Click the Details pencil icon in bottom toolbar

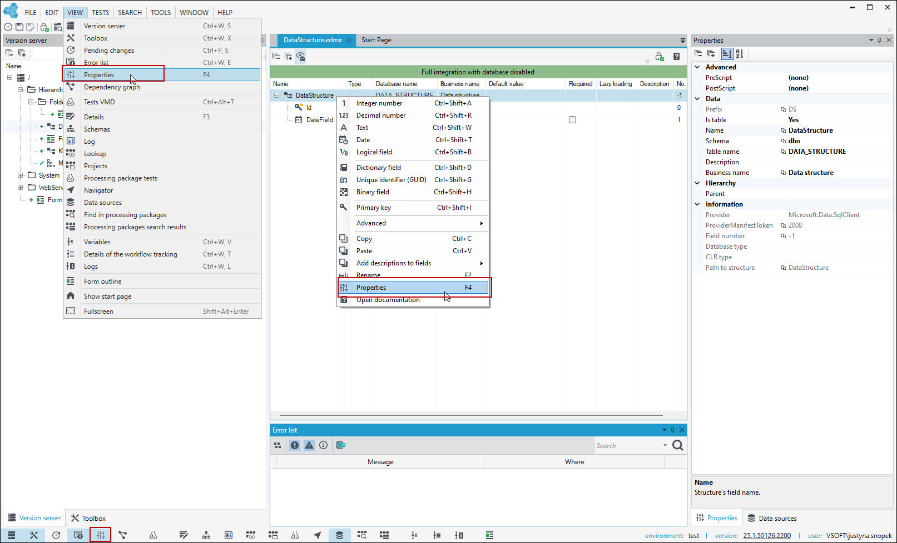(184, 535)
